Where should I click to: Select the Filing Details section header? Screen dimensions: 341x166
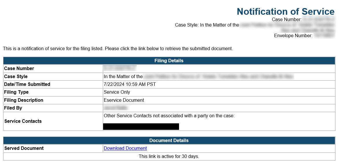pos(169,61)
